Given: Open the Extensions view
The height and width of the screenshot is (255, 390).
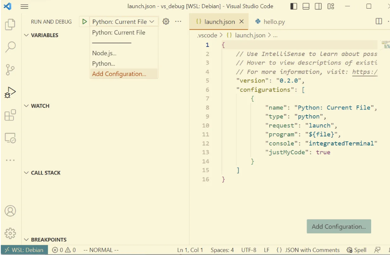Looking at the screenshot, I should coord(10,115).
